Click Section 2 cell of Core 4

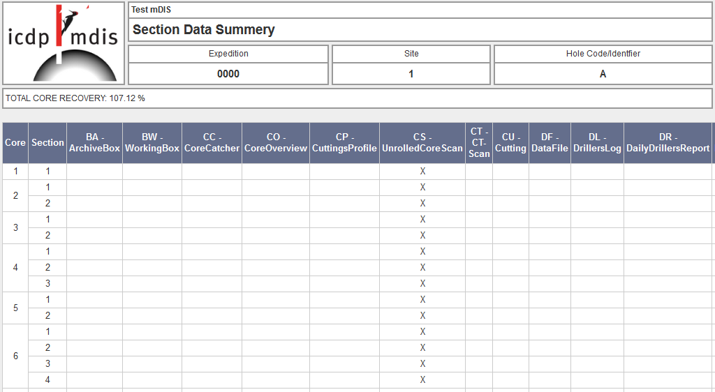point(47,268)
